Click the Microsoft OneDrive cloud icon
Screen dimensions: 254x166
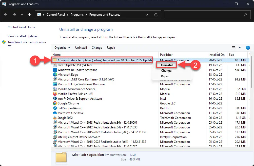click(x=55, y=113)
